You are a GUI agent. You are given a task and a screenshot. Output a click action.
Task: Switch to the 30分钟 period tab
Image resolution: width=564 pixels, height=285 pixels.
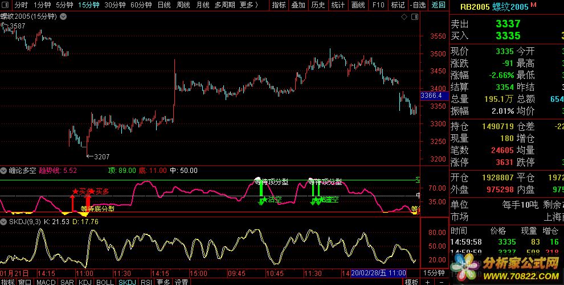tap(116, 5)
